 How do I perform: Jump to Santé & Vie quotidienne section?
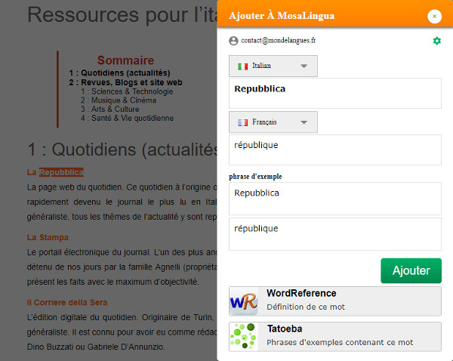pyautogui.click(x=127, y=118)
